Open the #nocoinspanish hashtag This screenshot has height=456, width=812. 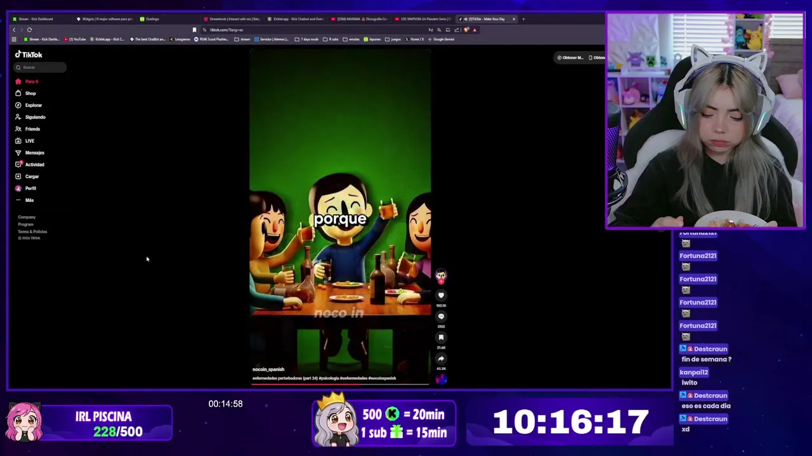pos(382,378)
